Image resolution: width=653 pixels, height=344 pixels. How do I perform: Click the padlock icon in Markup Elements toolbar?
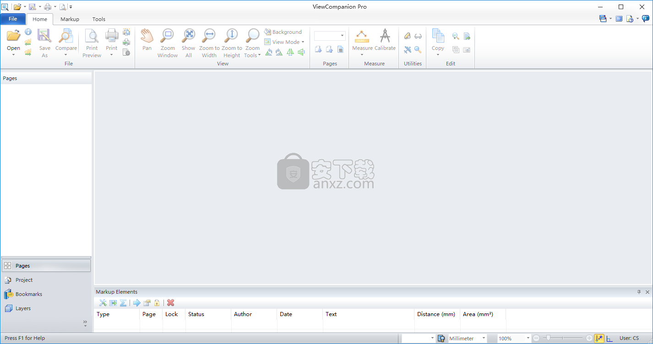pos(157,303)
